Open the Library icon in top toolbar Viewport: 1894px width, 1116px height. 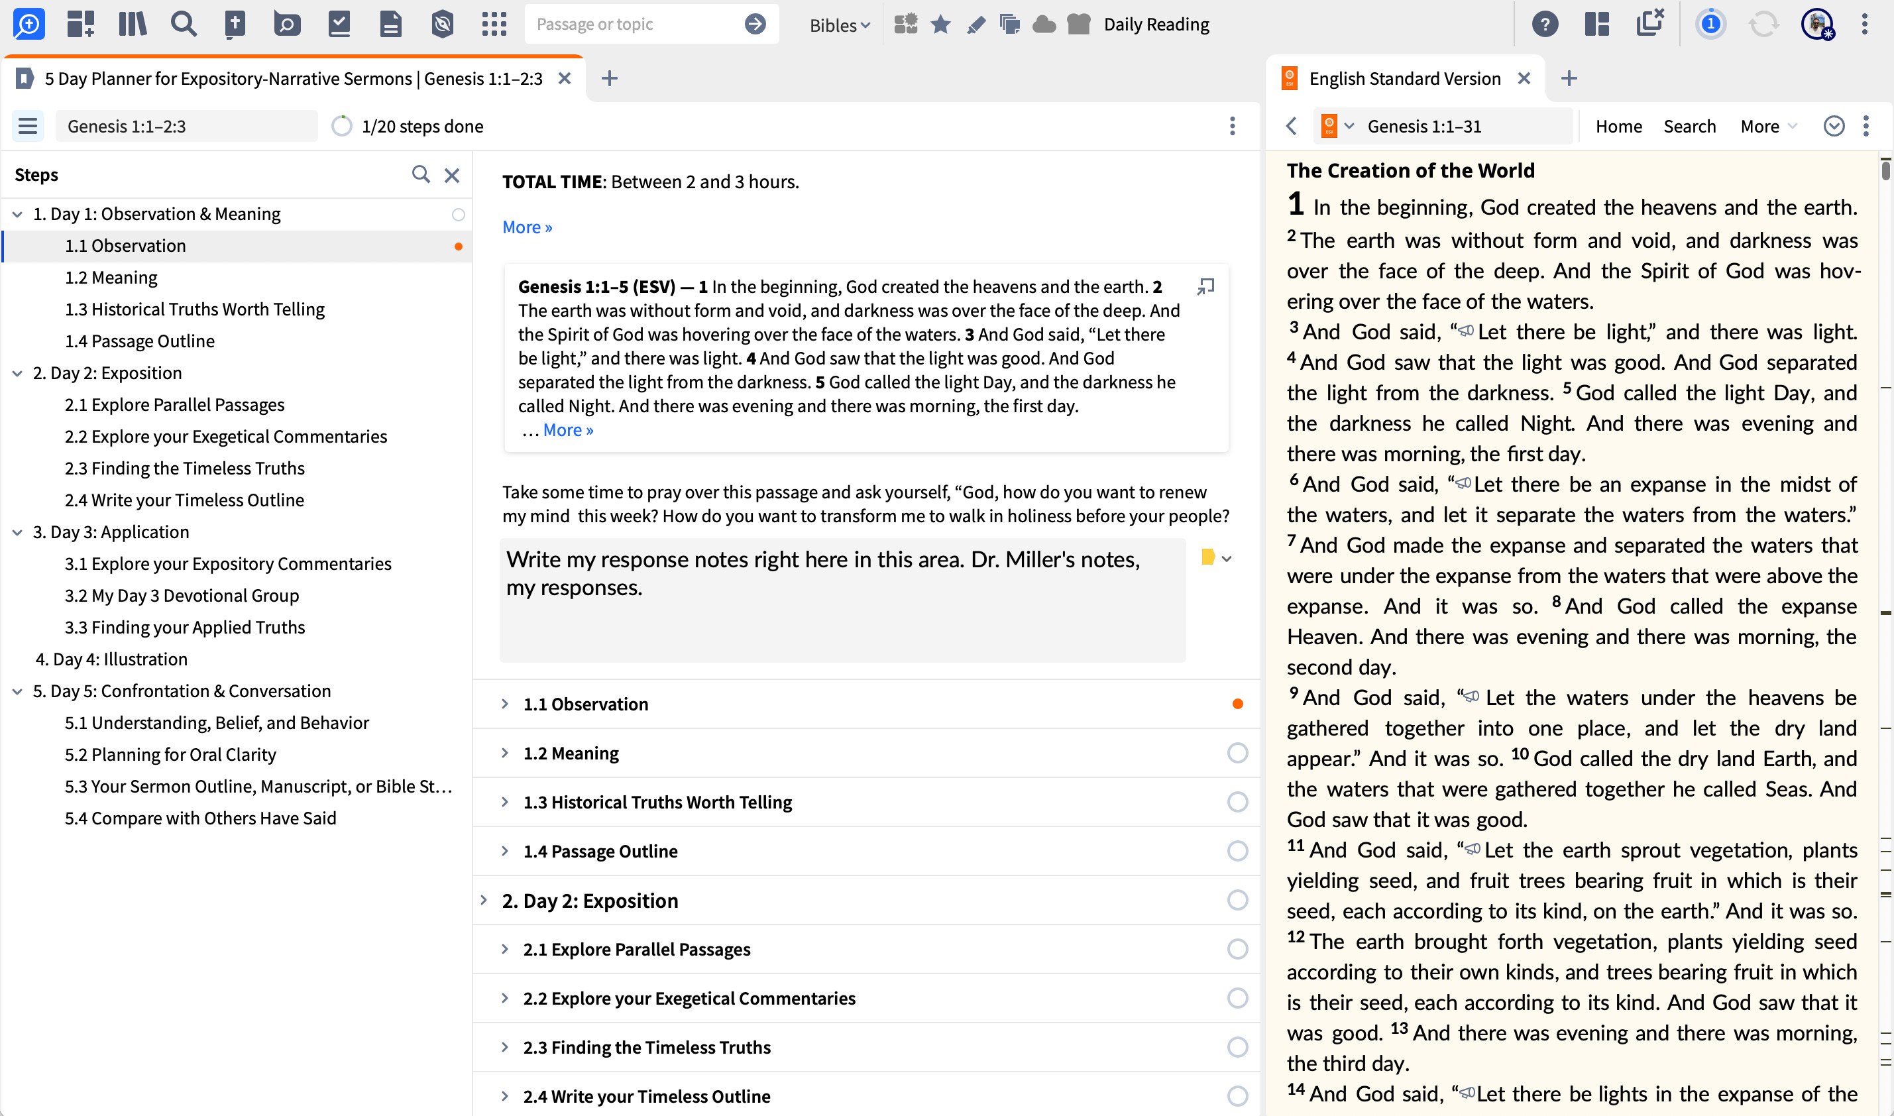pyautogui.click(x=133, y=24)
